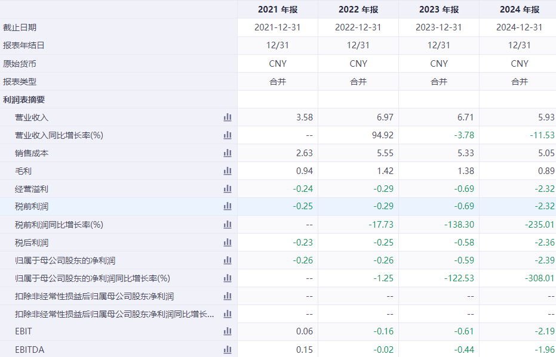Image resolution: width=556 pixels, height=357 pixels.
Task: Display chart for 税前利润 row
Action: click(x=228, y=207)
